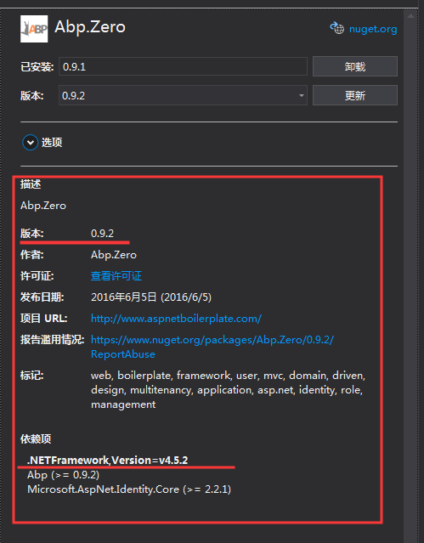Image resolution: width=424 pixels, height=543 pixels.
Task: Select the Abp.Zero package title
Action: pyautogui.click(x=90, y=27)
